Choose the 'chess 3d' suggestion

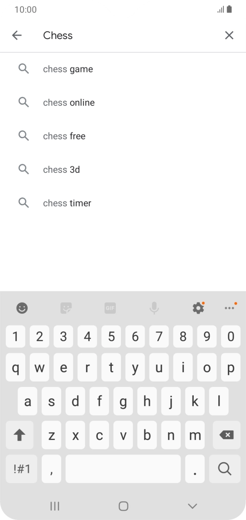[61, 169]
